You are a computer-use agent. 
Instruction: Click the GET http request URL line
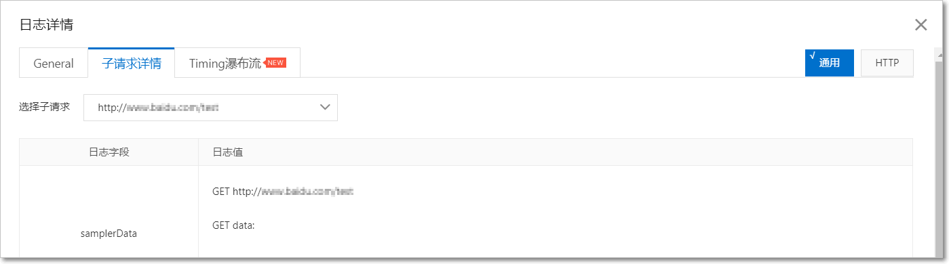pos(284,192)
